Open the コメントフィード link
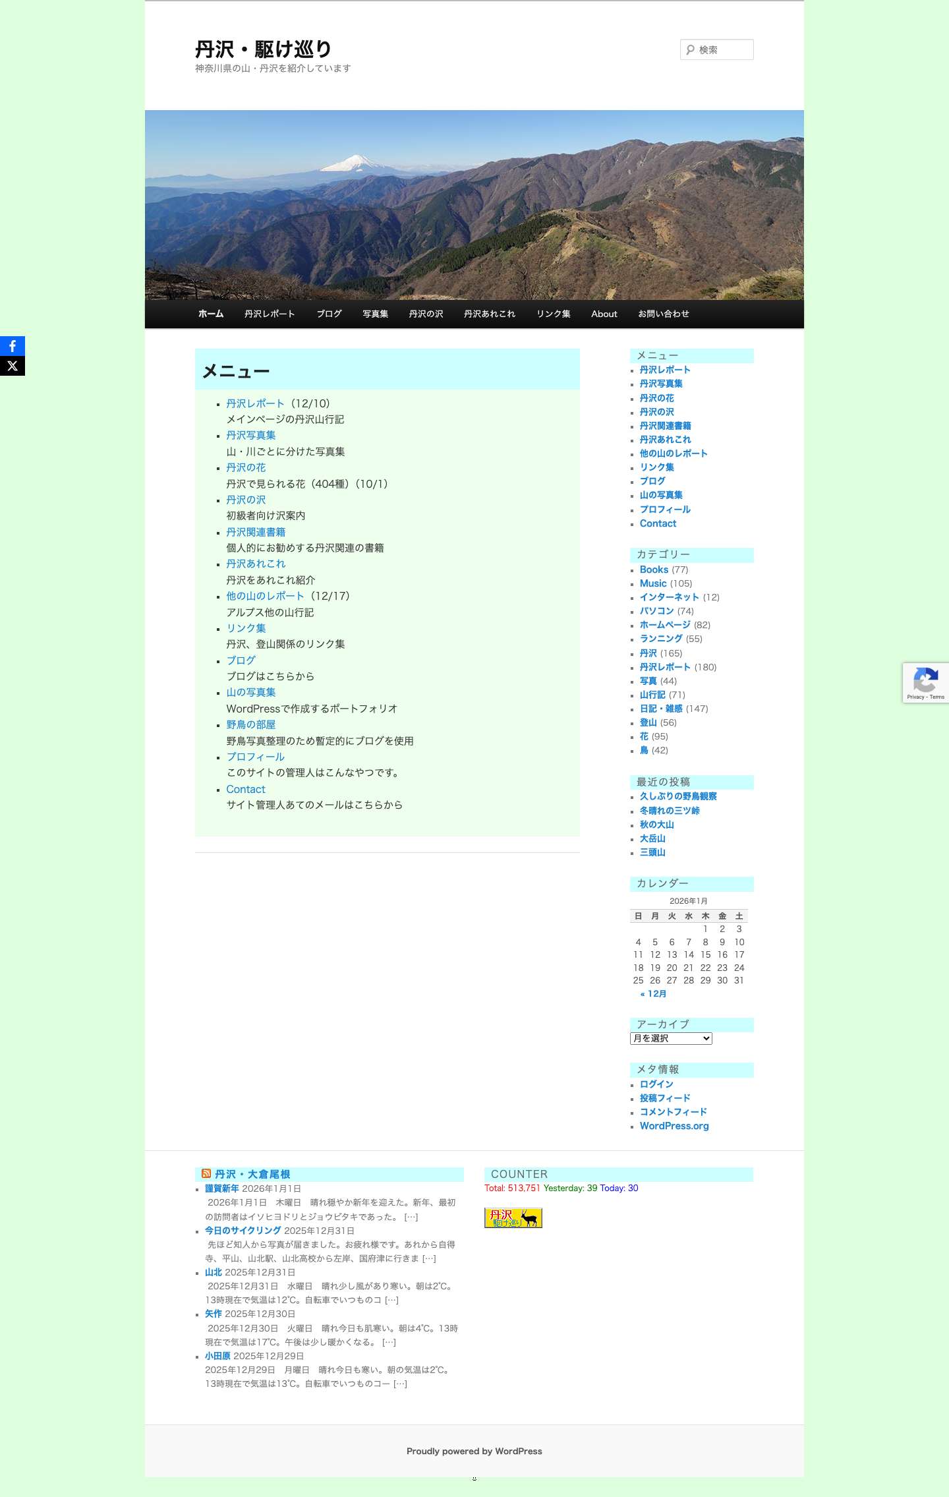The image size is (949, 1497). coord(674,1112)
